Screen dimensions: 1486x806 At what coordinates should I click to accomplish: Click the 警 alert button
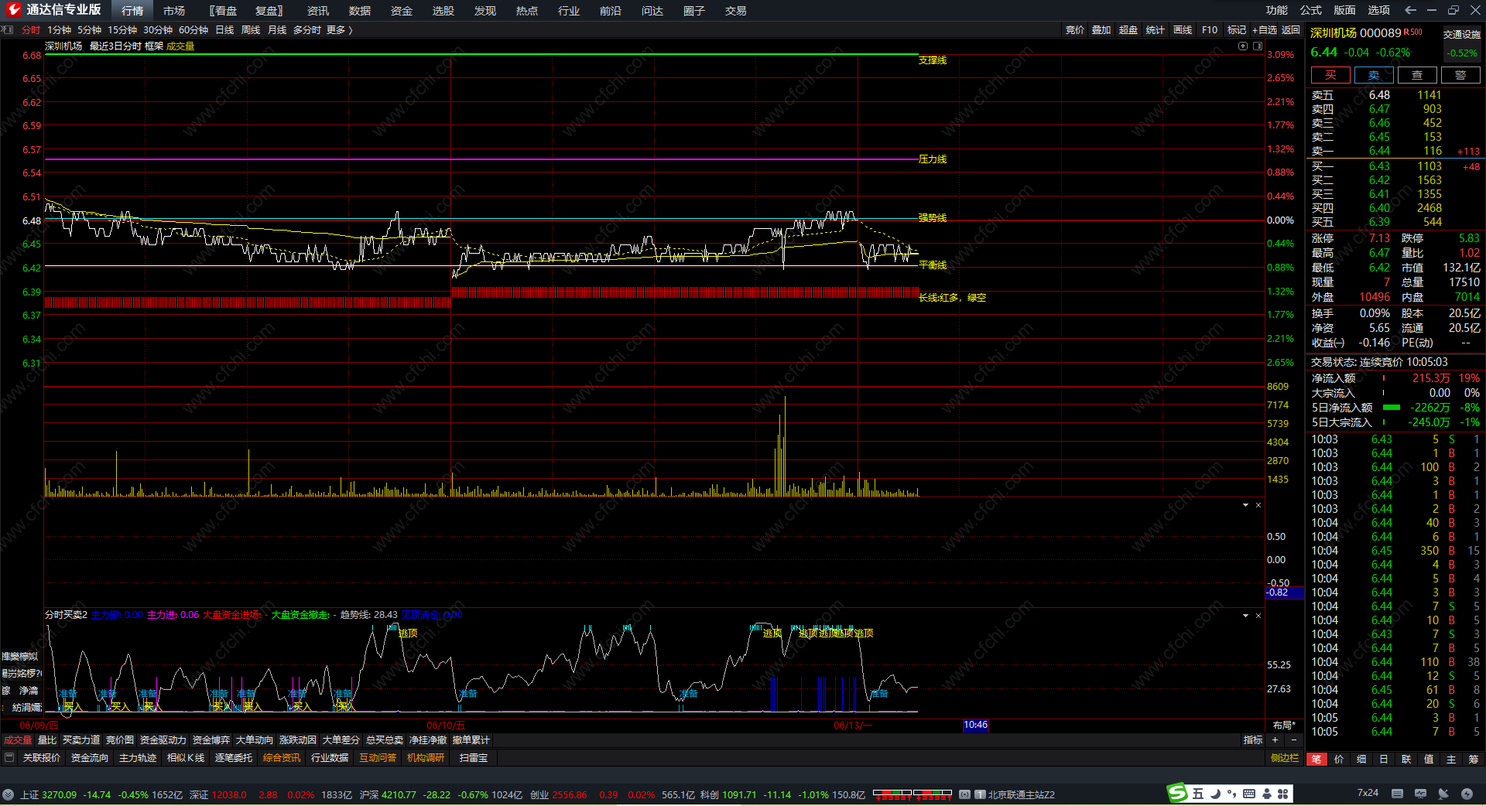coord(1460,75)
